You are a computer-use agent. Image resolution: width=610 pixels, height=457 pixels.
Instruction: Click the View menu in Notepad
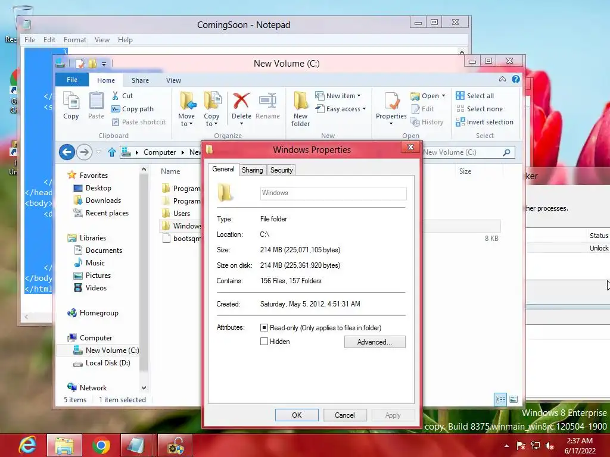(x=102, y=40)
